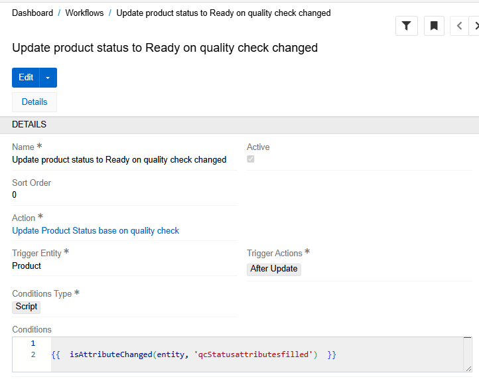Select the Sort Order value 0
479x379 pixels.
click(x=14, y=194)
